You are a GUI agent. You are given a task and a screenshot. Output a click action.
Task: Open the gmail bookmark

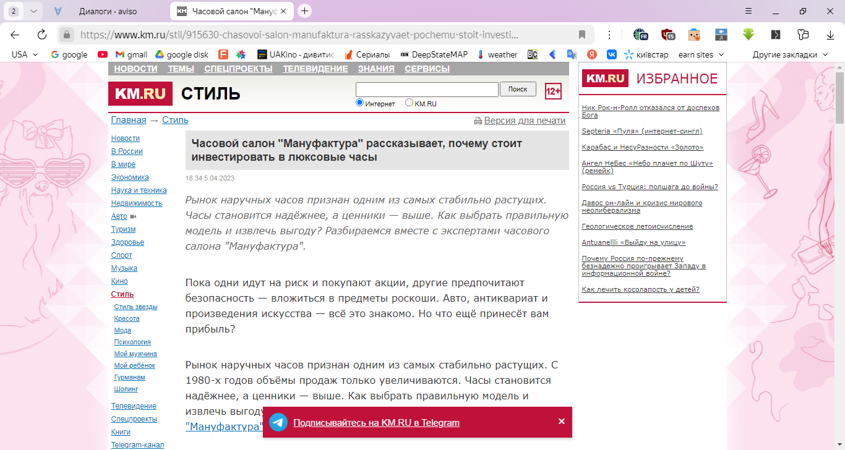(131, 54)
